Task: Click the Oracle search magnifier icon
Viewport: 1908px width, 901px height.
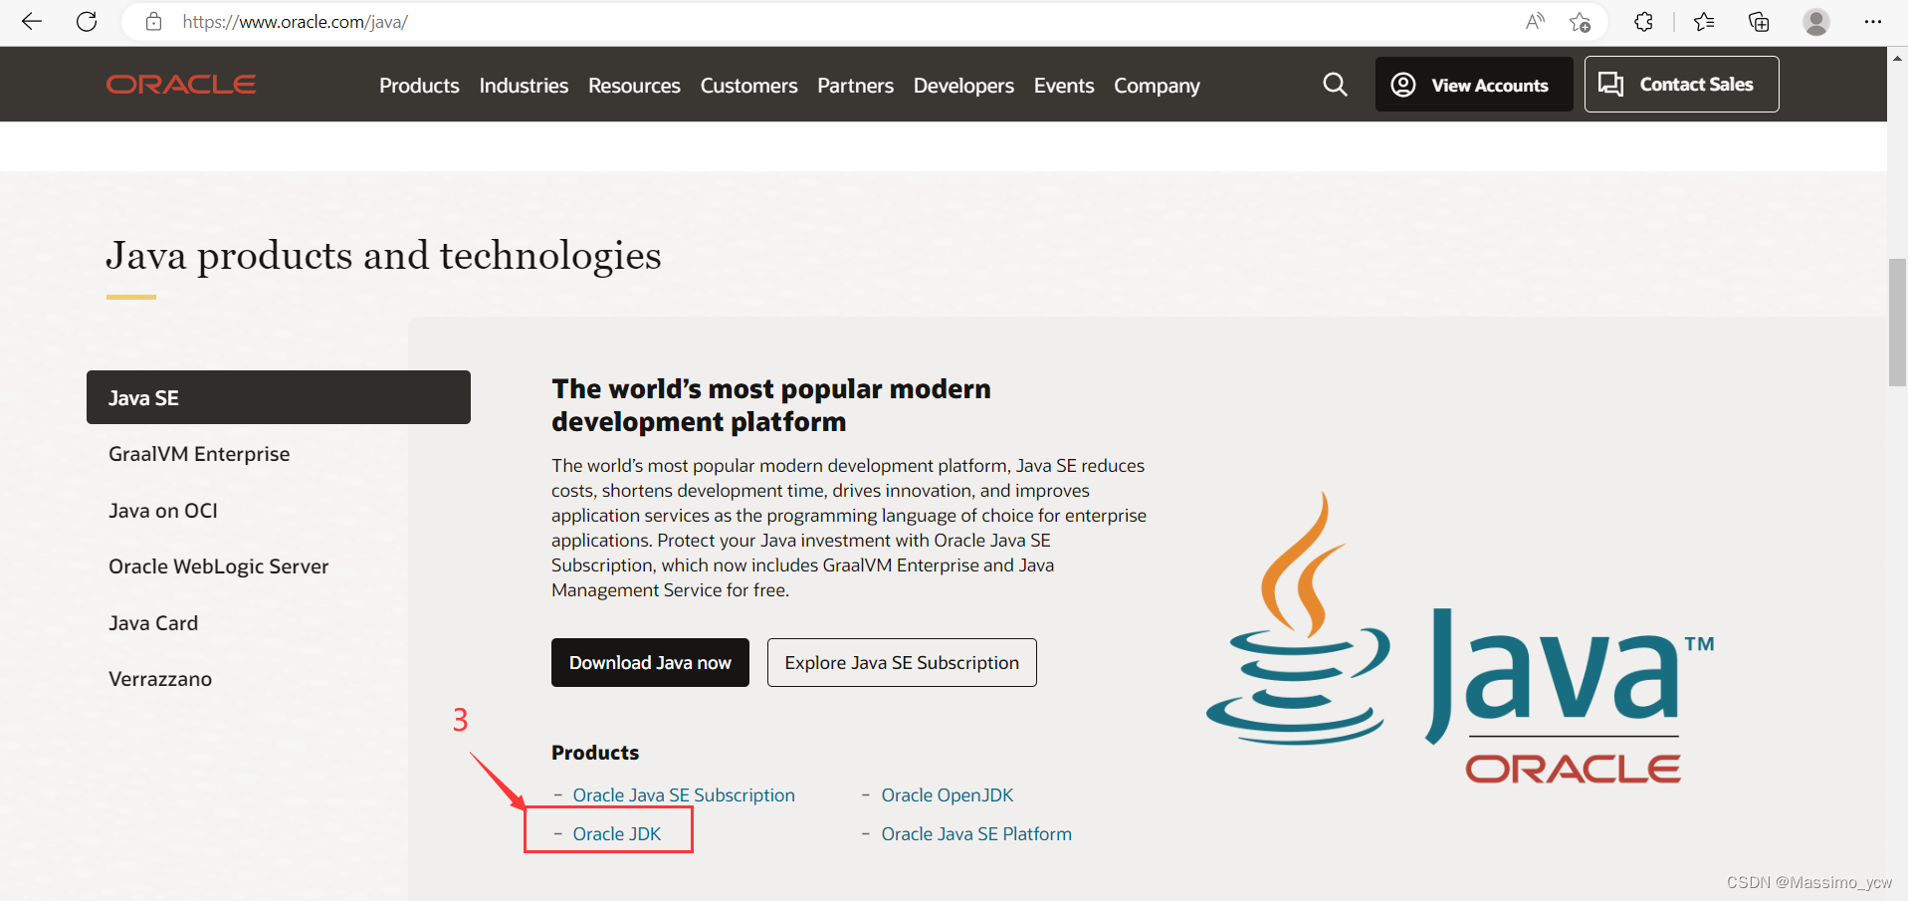Action: 1335,85
